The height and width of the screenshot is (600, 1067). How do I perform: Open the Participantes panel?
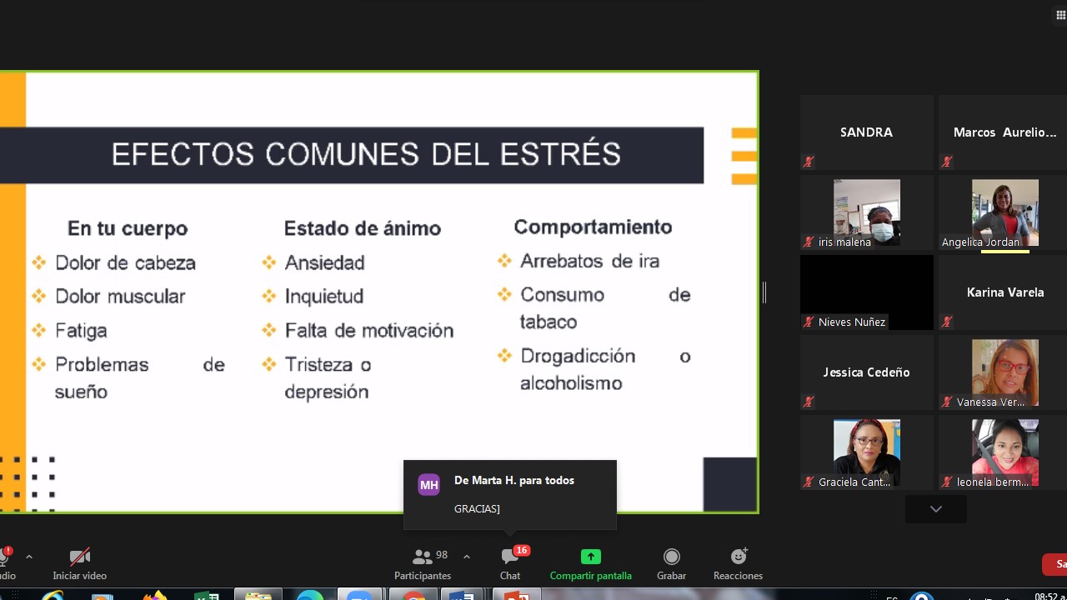point(423,563)
